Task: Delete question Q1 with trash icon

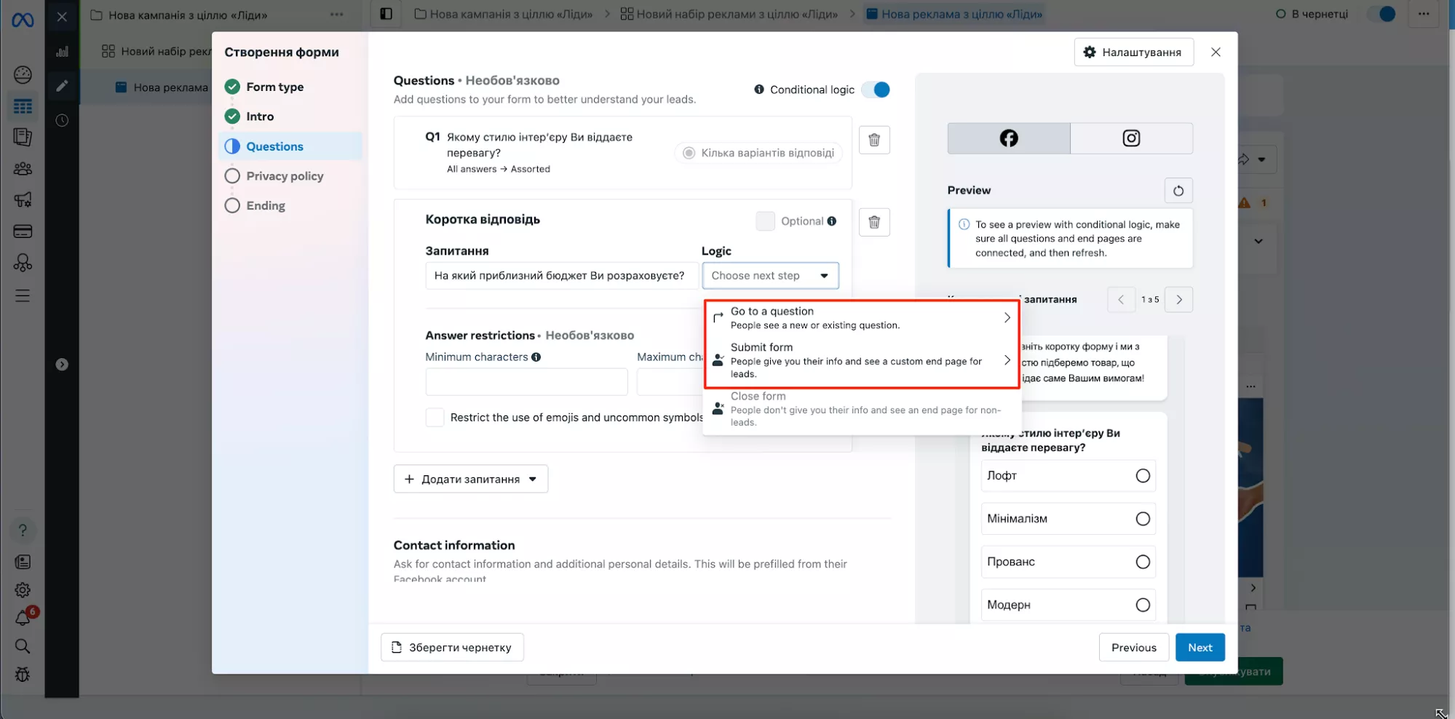Action: click(x=874, y=140)
